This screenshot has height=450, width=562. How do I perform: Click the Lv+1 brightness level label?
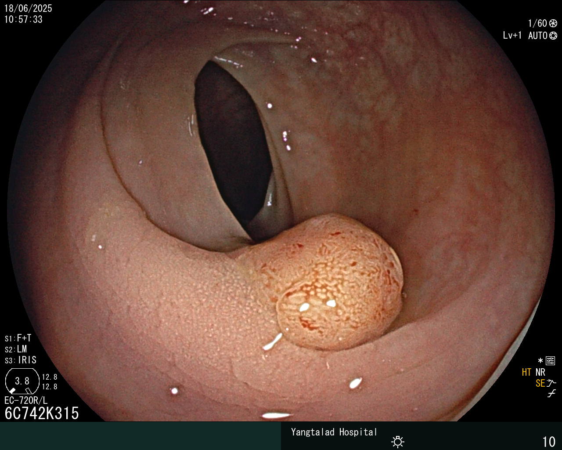[512, 36]
